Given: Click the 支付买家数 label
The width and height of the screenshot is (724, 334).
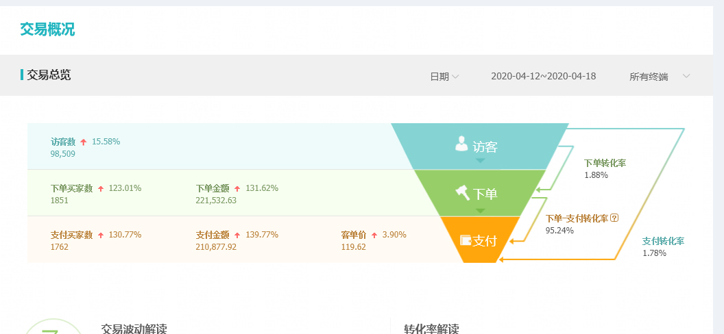Looking at the screenshot, I should point(71,235).
